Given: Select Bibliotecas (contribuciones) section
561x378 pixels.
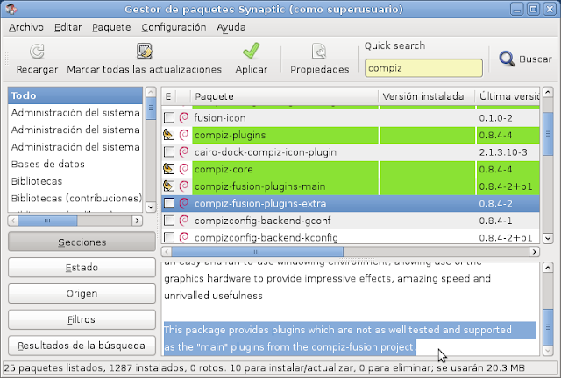Looking at the screenshot, I should click(75, 199).
